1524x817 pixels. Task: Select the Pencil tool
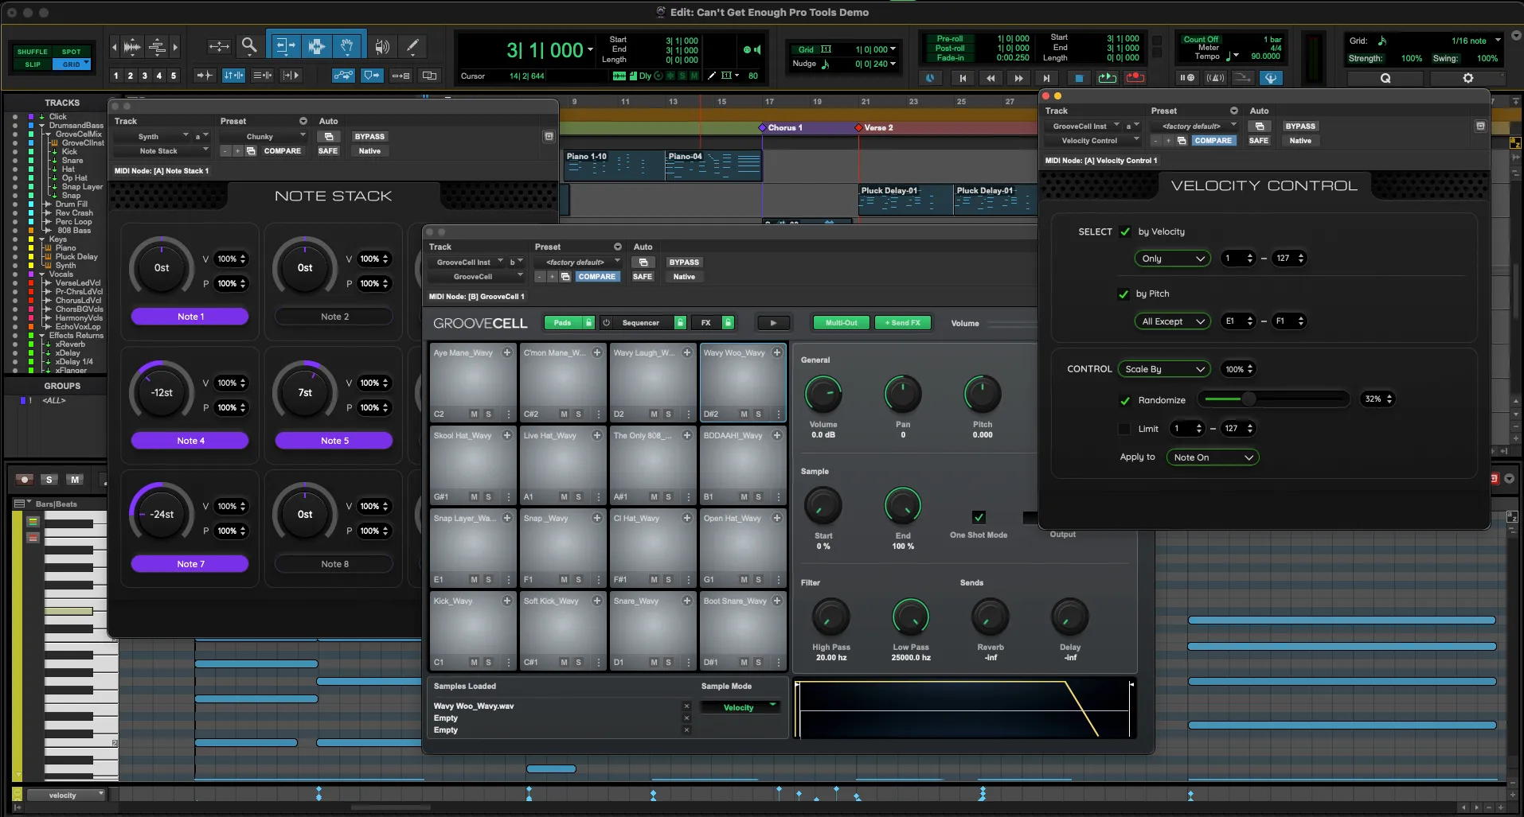[412, 46]
